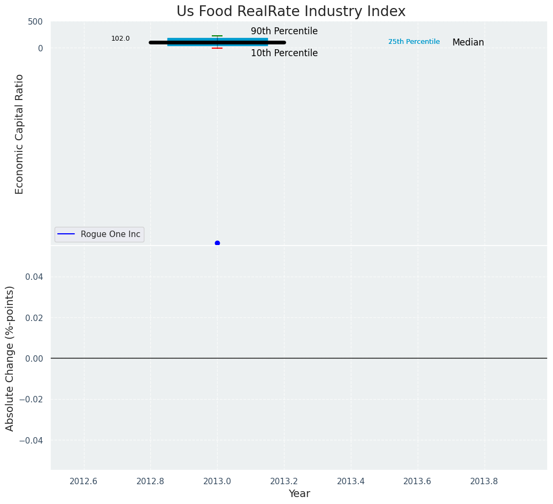Click the 500 y-axis tick label
This screenshot has width=553, height=504.
tap(35, 22)
